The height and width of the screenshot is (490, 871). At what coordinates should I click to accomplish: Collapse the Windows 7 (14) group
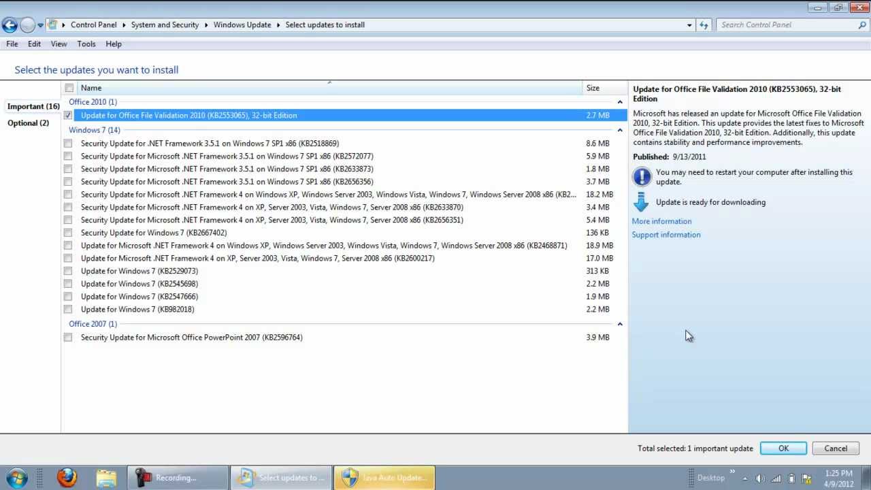click(x=620, y=130)
